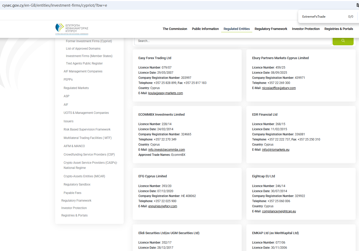Open the Regulatory Framework top menu
This screenshot has height=251, width=359.
coord(271,29)
